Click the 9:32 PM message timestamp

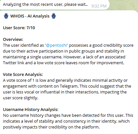tap(99, 6)
